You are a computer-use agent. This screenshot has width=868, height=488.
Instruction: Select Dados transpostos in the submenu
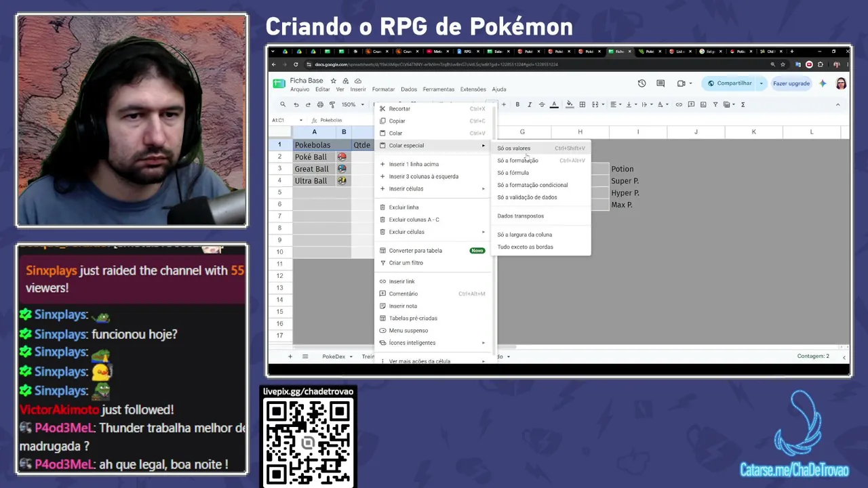point(540,216)
